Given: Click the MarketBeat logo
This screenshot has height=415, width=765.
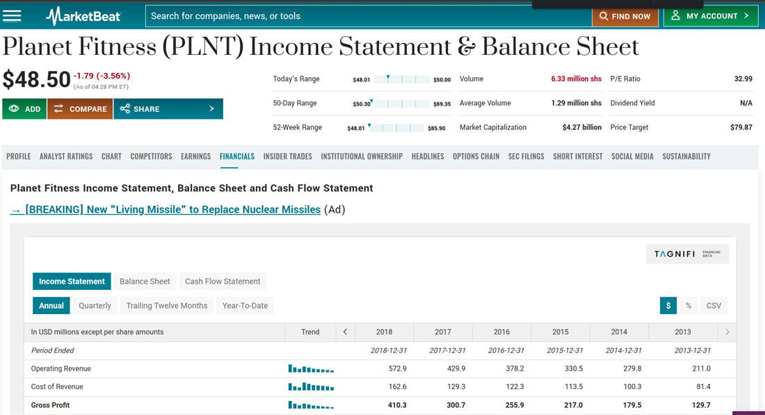Looking at the screenshot, I should 83,16.
